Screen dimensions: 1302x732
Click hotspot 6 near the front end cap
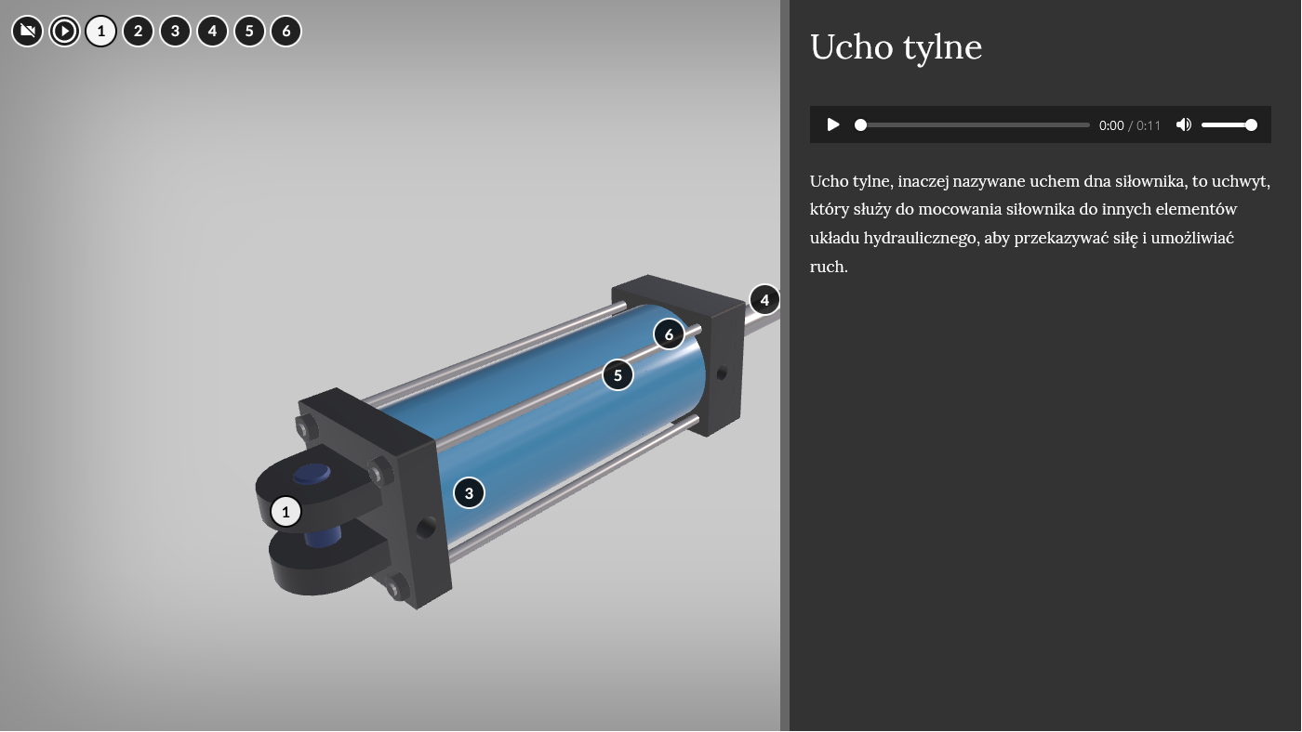669,334
